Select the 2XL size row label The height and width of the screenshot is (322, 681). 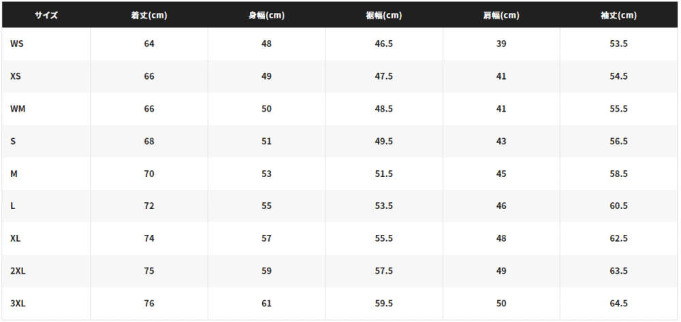pyautogui.click(x=18, y=271)
